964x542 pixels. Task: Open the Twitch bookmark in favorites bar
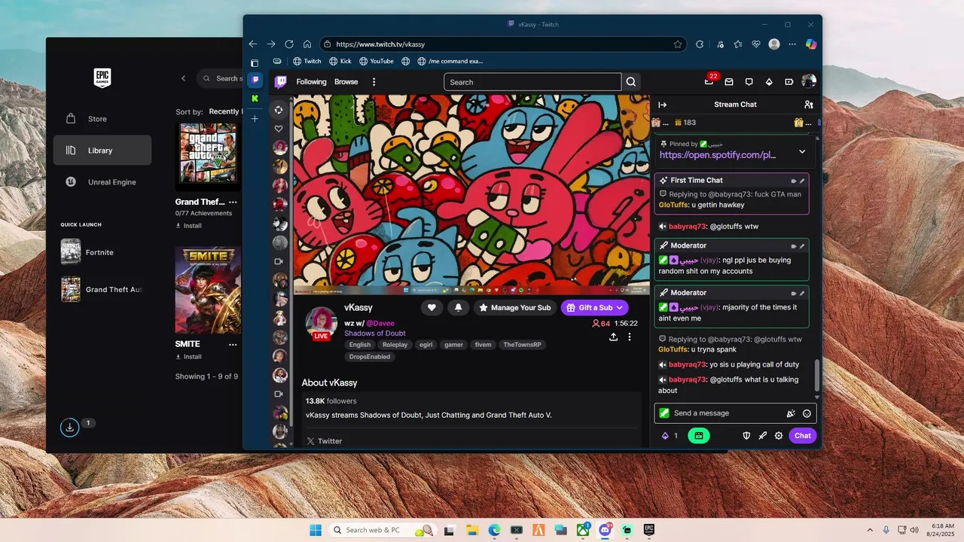(x=307, y=61)
